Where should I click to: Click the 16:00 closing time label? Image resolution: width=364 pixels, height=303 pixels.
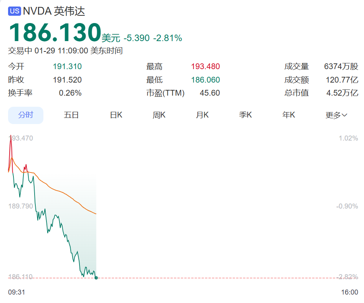pyautogui.click(x=349, y=292)
